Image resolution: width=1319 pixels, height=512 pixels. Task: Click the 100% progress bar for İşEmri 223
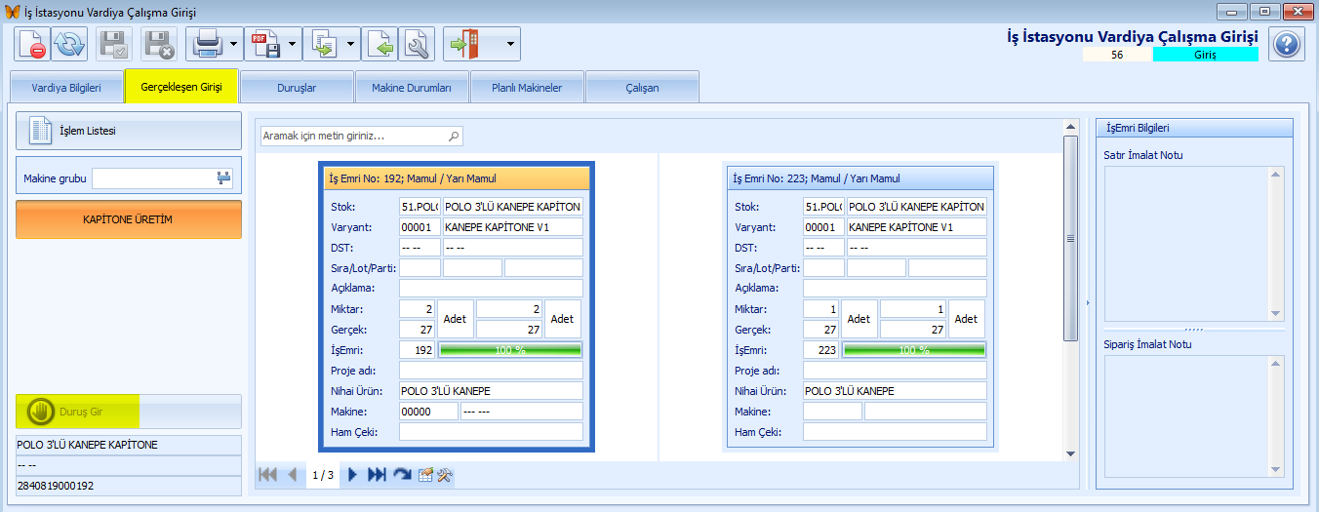coord(915,350)
